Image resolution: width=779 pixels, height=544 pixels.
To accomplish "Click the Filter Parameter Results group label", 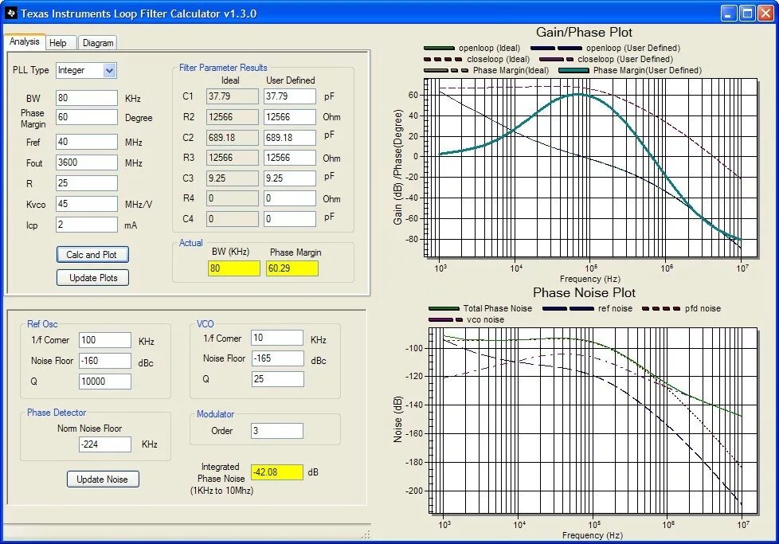I will (223, 68).
